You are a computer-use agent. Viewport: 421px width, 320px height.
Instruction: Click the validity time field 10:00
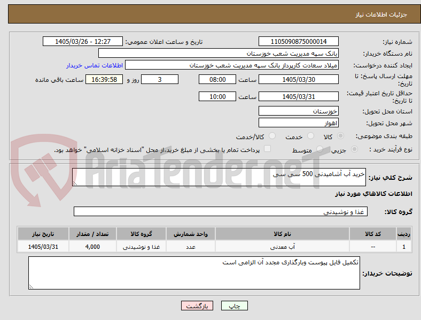[217, 96]
